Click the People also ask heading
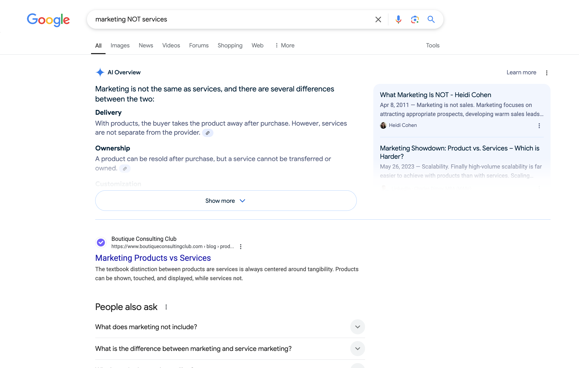 [126, 307]
